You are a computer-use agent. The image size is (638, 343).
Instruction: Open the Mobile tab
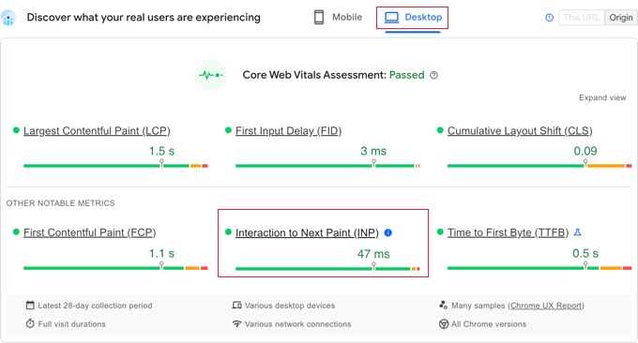tap(338, 18)
